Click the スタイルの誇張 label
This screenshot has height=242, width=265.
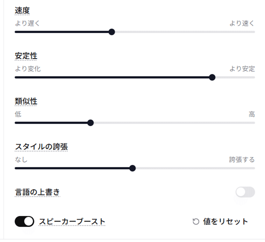(41, 147)
